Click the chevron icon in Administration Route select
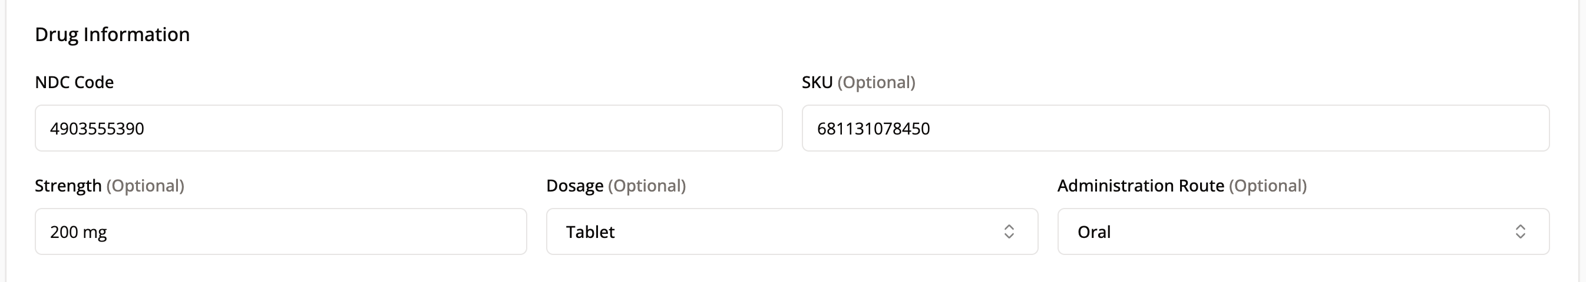The height and width of the screenshot is (282, 1586). (x=1520, y=231)
